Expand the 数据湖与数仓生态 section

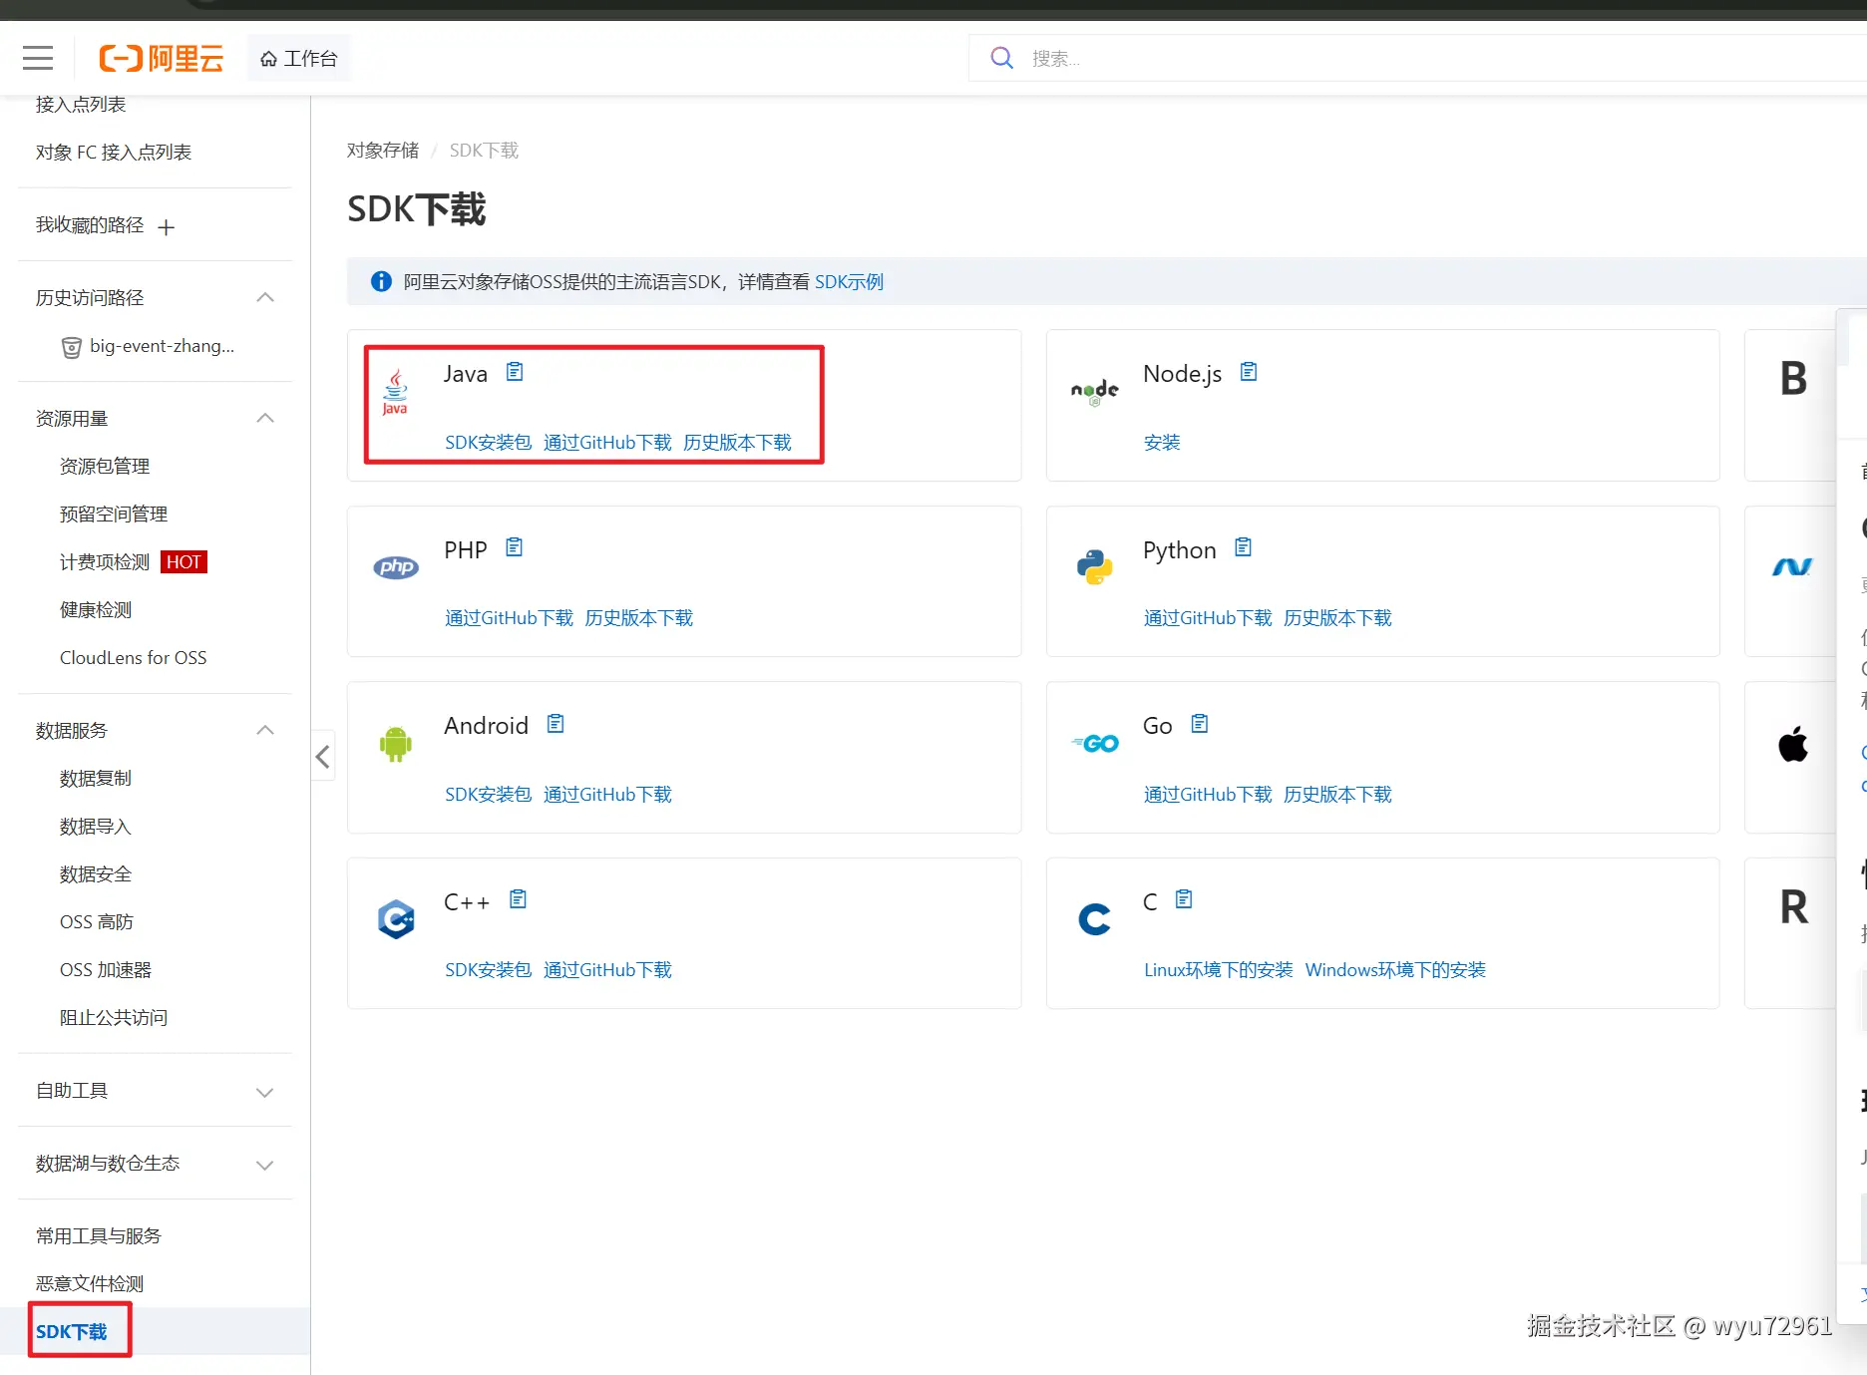coord(265,1165)
